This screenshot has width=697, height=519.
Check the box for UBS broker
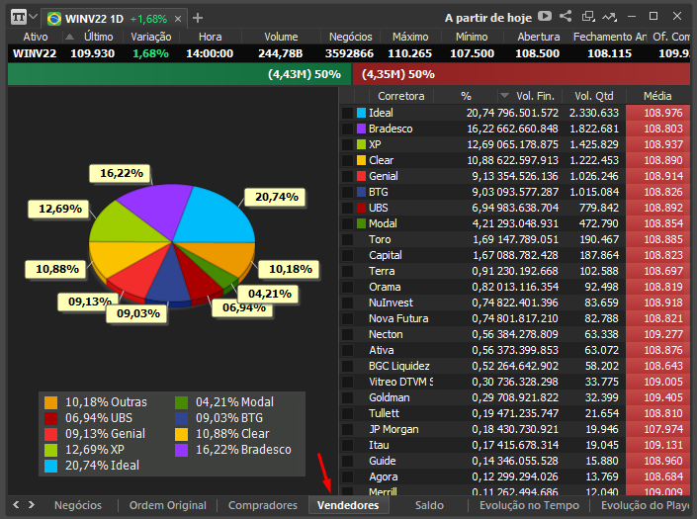(347, 208)
